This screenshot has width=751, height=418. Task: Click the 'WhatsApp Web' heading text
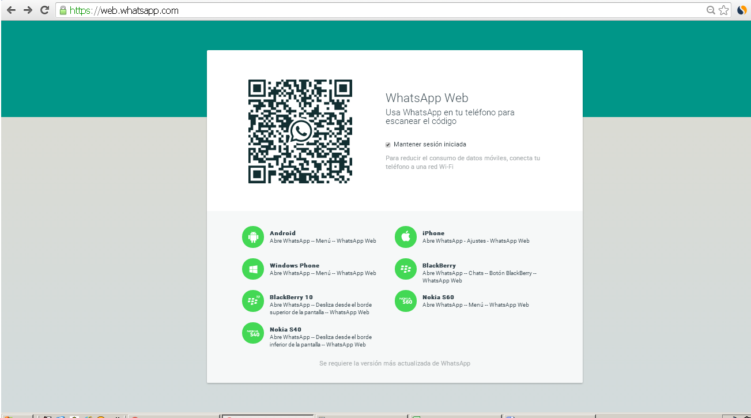pos(427,98)
